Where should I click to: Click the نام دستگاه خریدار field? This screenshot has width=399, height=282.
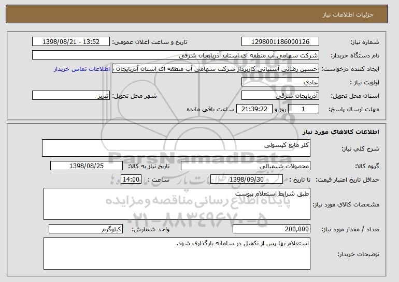pyautogui.click(x=176, y=55)
